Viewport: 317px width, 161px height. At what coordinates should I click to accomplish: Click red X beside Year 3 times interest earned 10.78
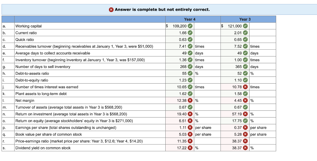pos(245,87)
